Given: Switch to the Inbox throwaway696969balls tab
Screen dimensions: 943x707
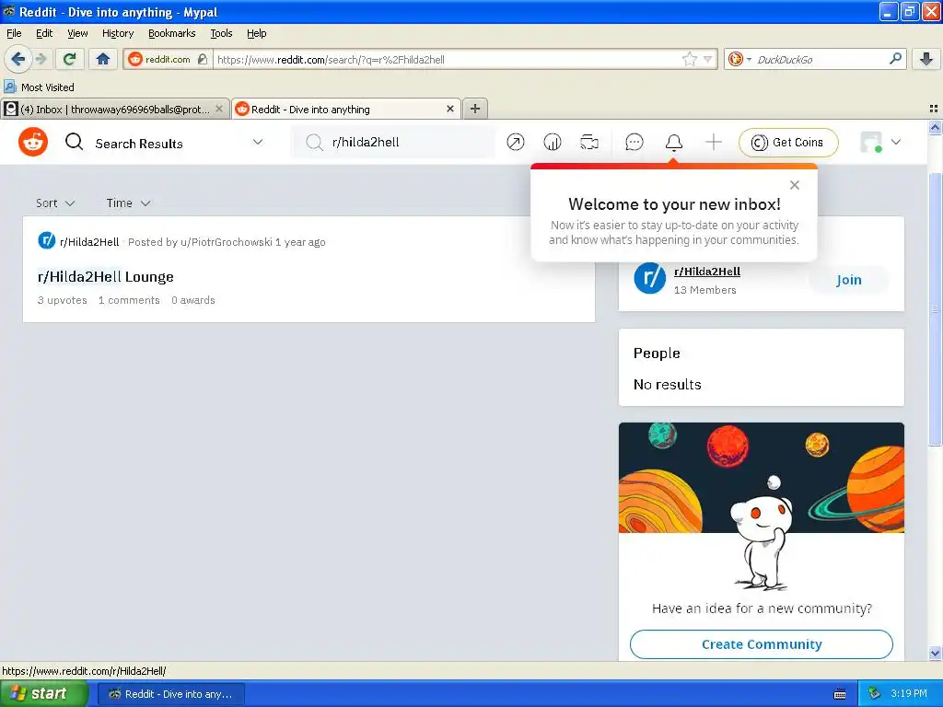Looking at the screenshot, I should pyautogui.click(x=114, y=109).
